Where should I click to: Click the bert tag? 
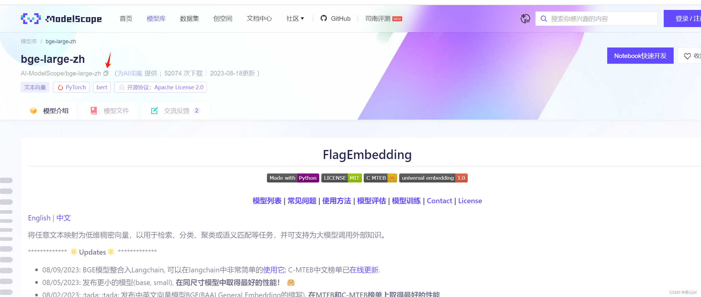coord(102,87)
